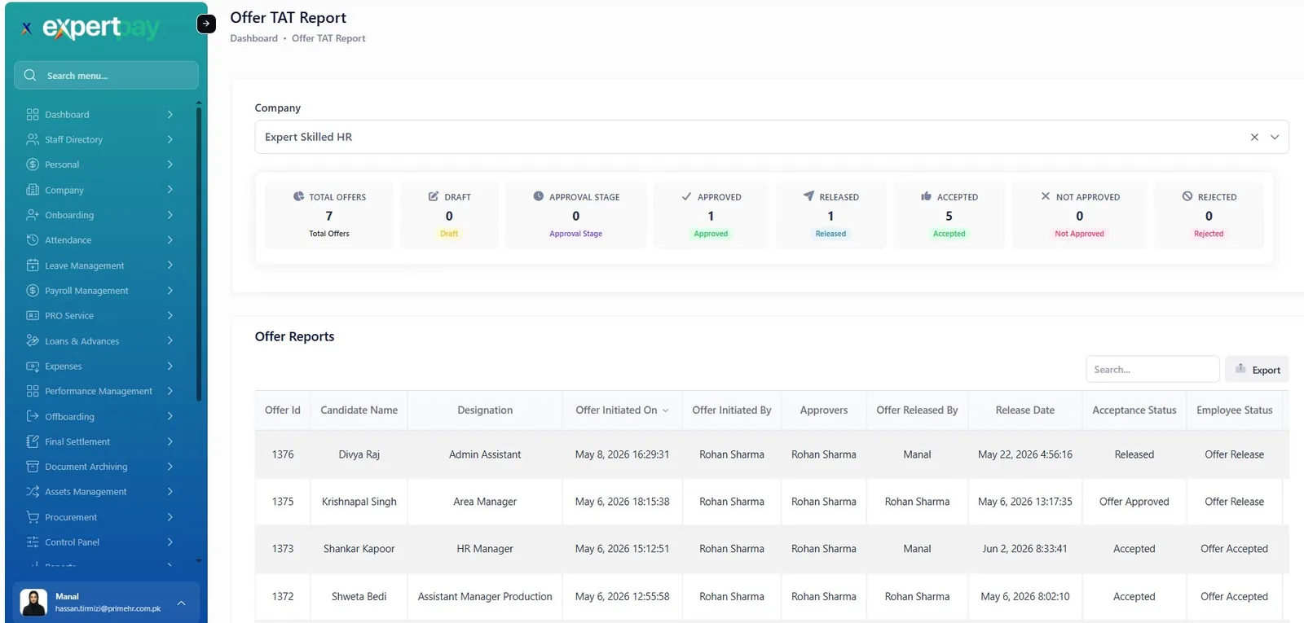Screen dimensions: 1304x623
Task: Click the Offboarding exit icon
Action: (x=33, y=416)
